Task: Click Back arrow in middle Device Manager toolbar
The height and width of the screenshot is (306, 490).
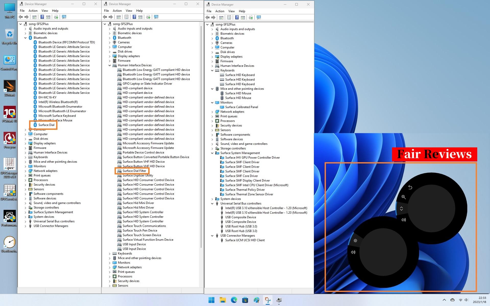Action: click(x=105, y=17)
